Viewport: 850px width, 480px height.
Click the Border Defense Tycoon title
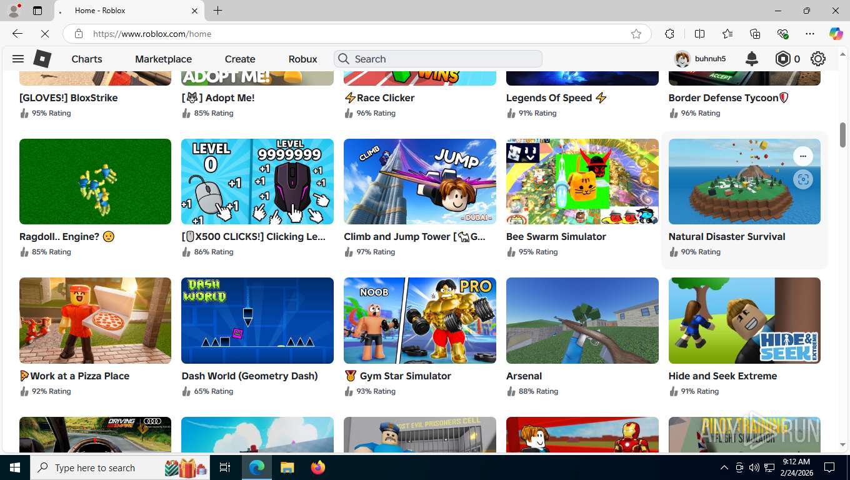pyautogui.click(x=729, y=97)
